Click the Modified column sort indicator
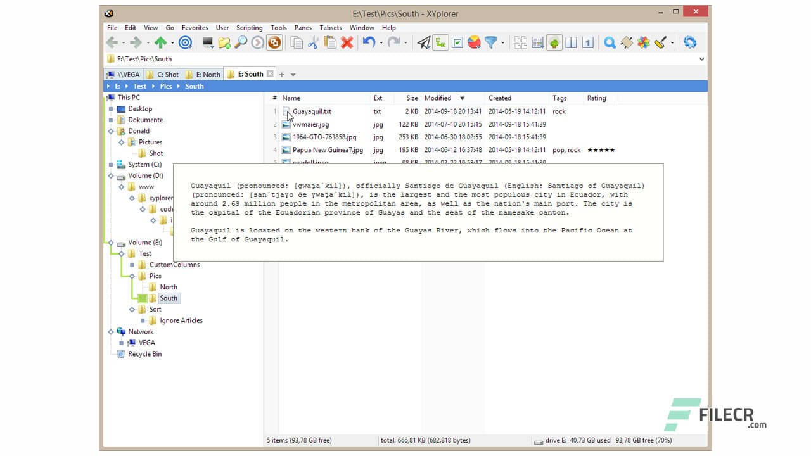Screen dimensions: 811x456 click(463, 98)
